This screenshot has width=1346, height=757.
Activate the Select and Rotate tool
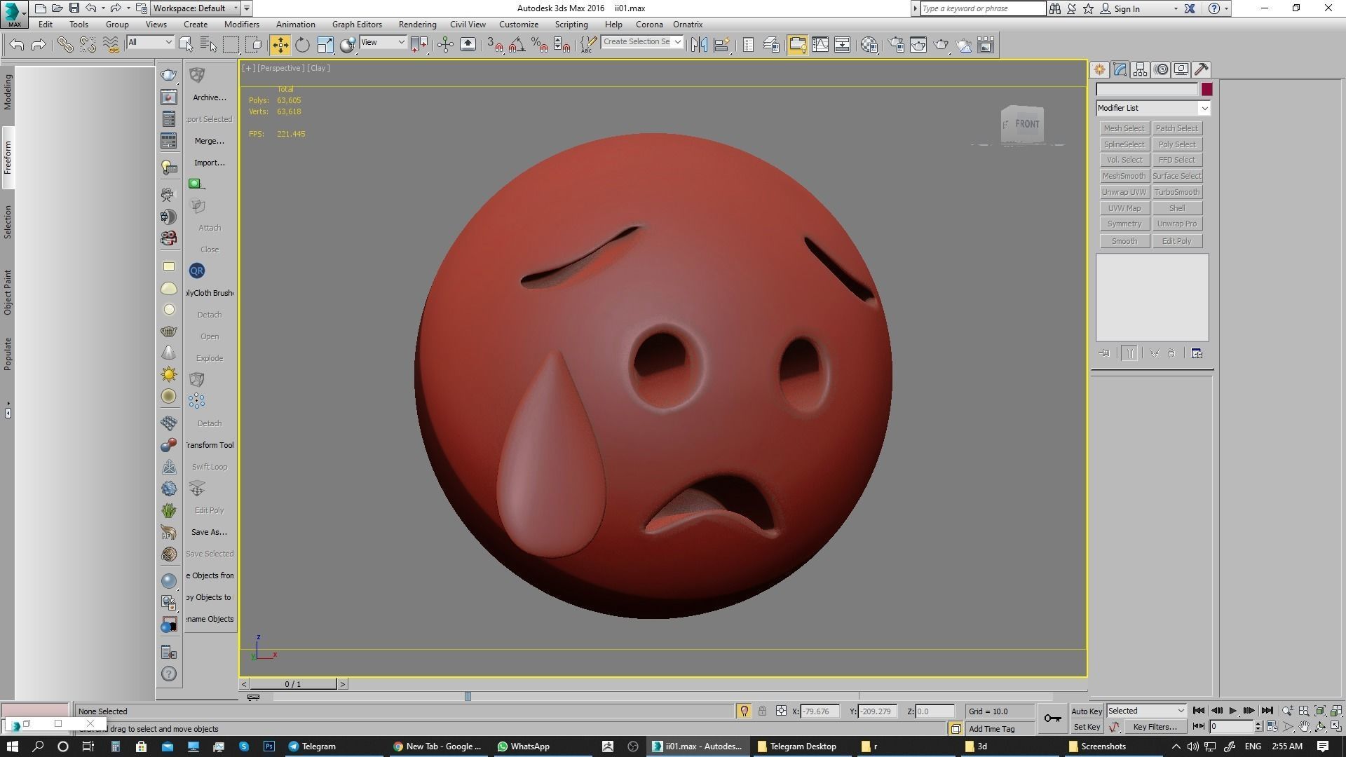click(302, 45)
